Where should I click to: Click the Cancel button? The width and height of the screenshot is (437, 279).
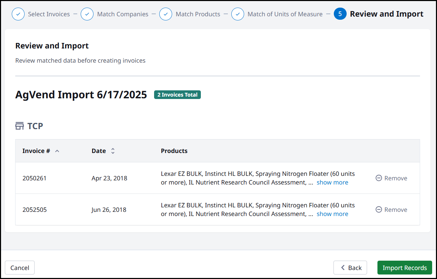click(x=20, y=268)
